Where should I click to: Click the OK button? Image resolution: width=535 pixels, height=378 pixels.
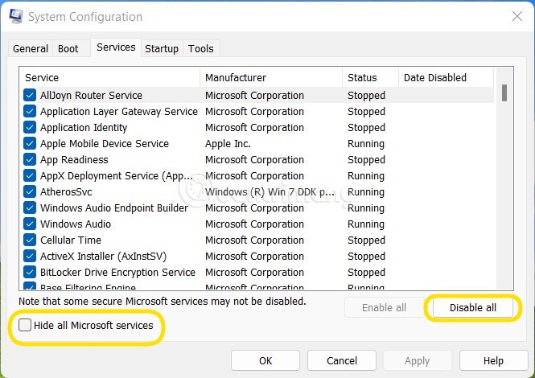point(265,361)
